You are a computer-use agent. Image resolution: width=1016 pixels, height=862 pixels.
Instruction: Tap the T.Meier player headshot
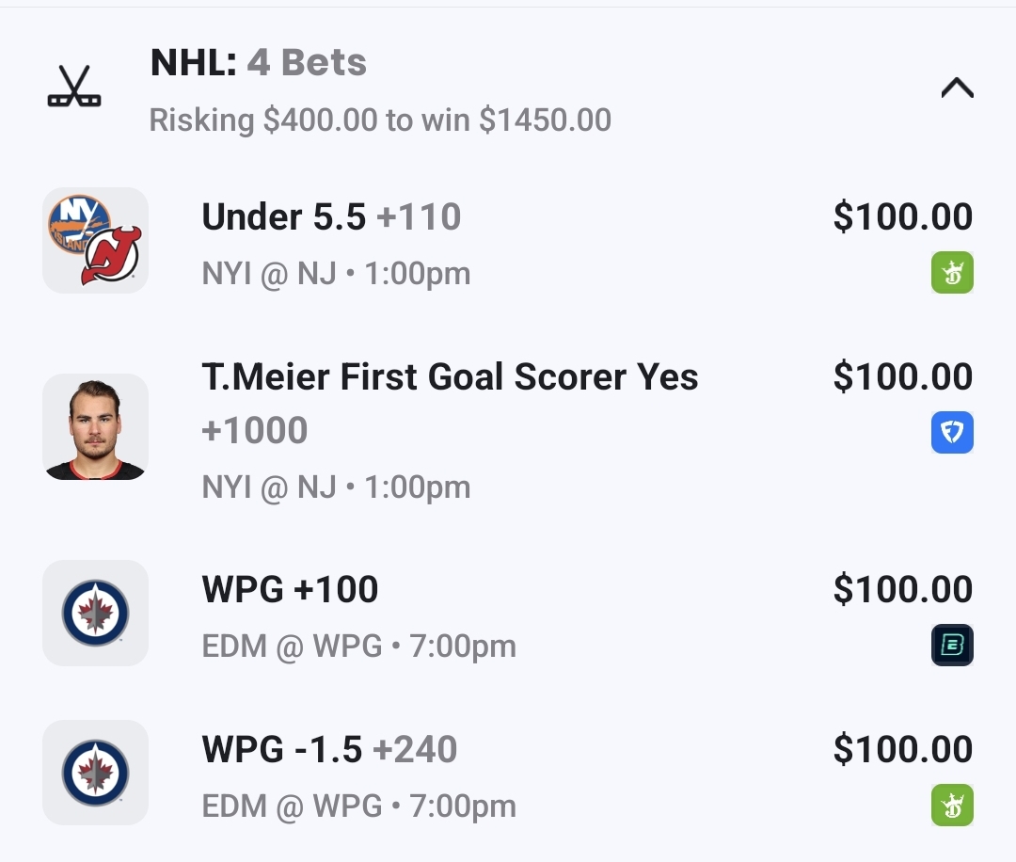[95, 427]
